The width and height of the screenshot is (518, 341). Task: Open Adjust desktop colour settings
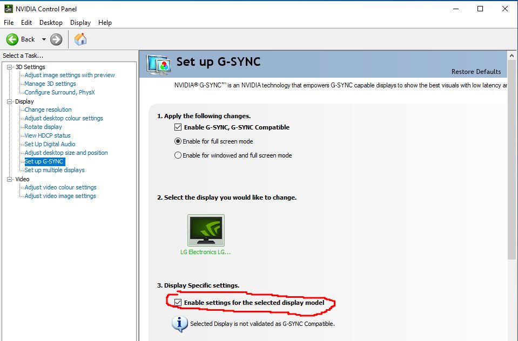63,118
